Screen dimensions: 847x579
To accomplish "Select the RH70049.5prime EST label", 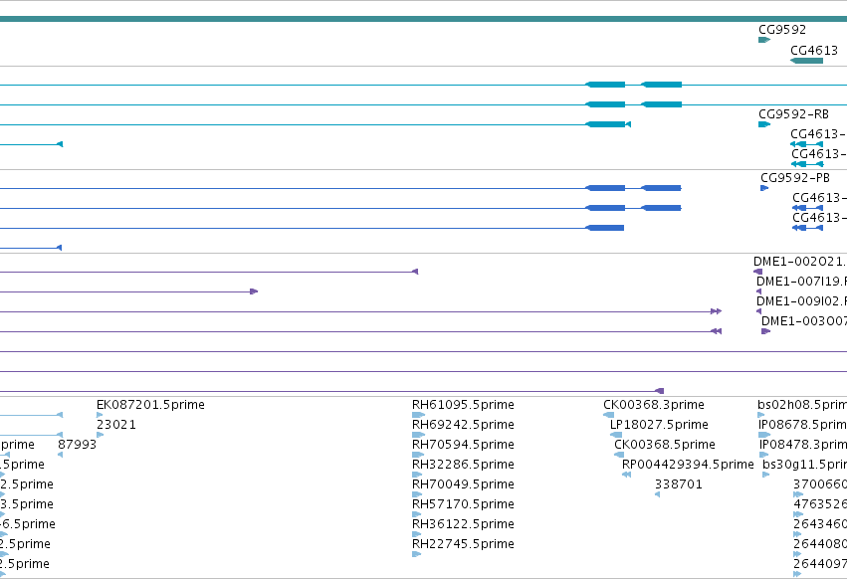I will 463,483.
